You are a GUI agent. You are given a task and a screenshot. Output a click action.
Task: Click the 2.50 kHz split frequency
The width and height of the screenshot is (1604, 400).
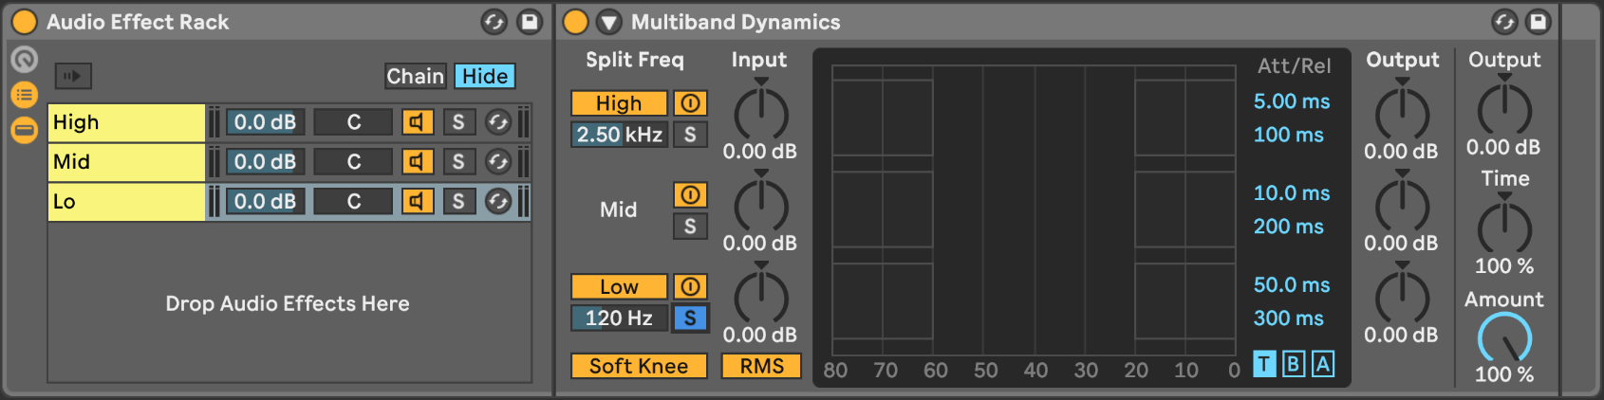pyautogui.click(x=619, y=135)
